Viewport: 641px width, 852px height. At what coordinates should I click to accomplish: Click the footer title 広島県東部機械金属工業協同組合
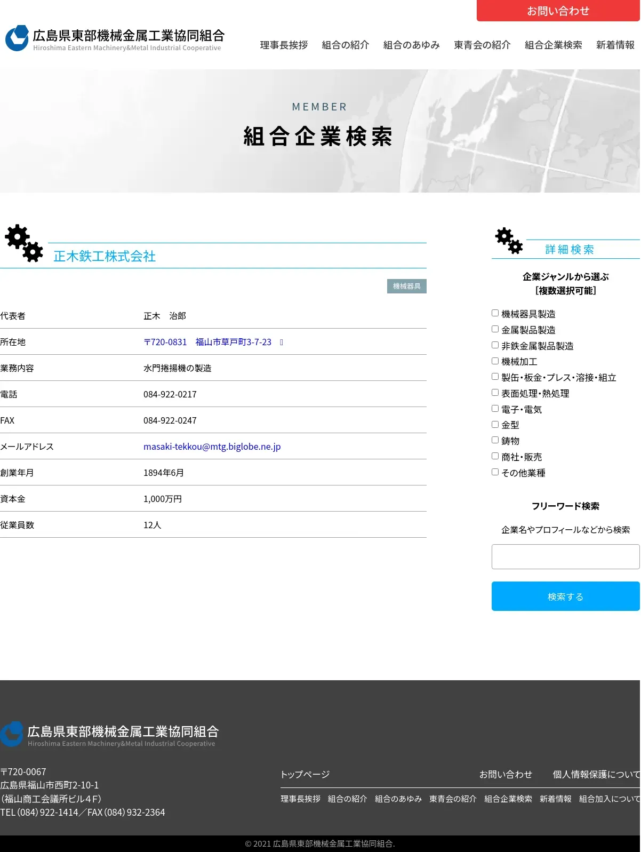pos(123,731)
